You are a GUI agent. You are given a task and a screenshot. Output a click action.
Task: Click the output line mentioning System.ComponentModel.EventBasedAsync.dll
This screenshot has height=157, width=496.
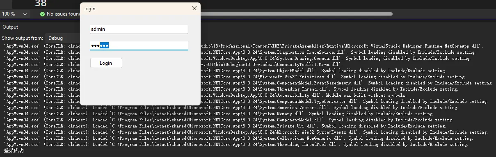[249, 83]
